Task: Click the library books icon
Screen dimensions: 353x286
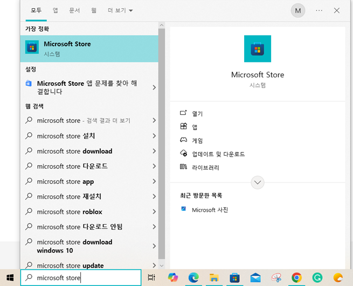Action: [183, 167]
